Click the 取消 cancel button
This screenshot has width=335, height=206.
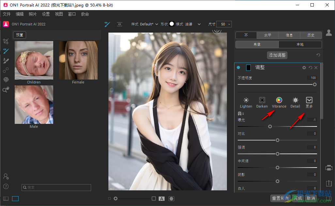(x=311, y=198)
